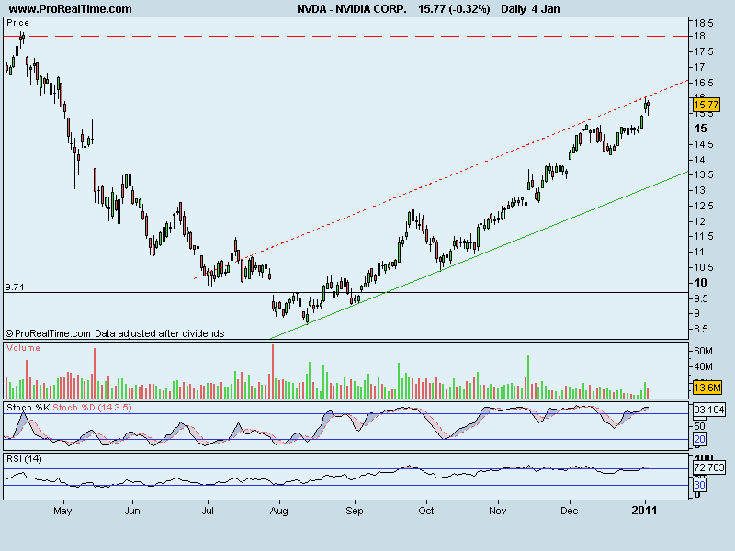Select May on the date axis
The width and height of the screenshot is (735, 551).
pyautogui.click(x=62, y=511)
